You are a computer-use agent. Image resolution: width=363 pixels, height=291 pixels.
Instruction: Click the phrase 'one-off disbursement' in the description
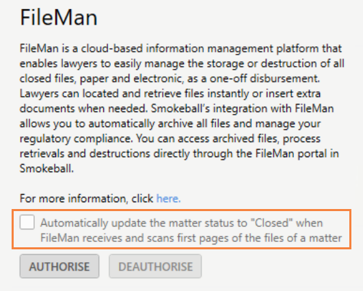point(265,79)
